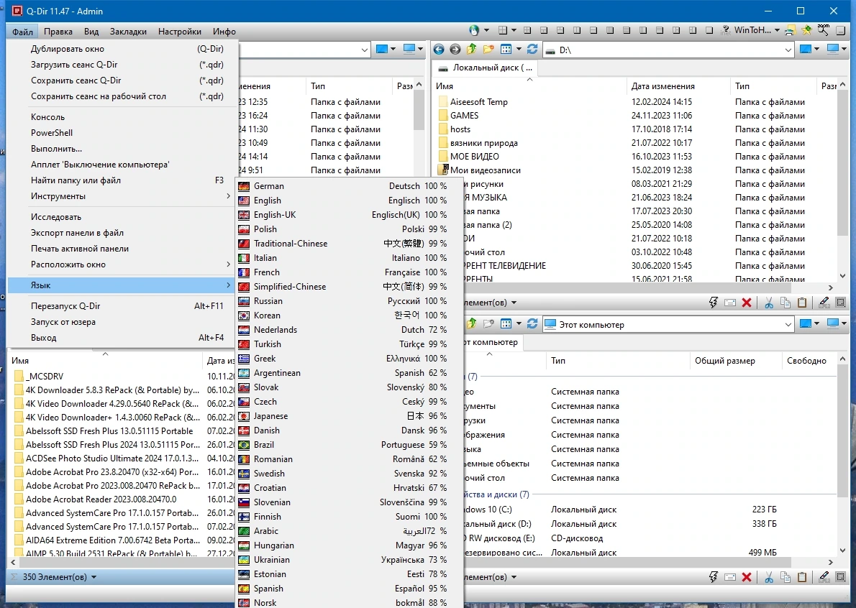Image resolution: width=856 pixels, height=608 pixels.
Task: Open the Инфо menu
Action: 224,32
